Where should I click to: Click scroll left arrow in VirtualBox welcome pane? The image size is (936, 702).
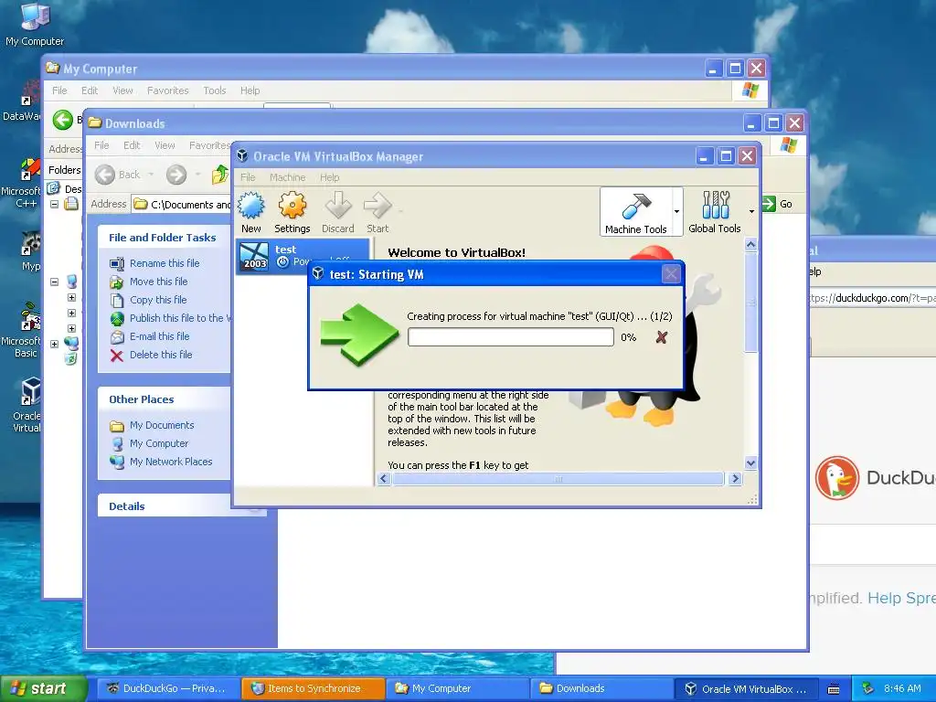point(384,479)
